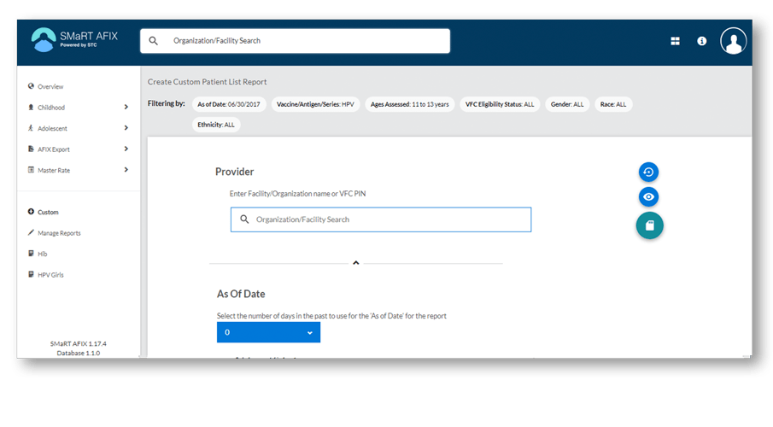This screenshot has height=427, width=773.
Task: Open the As Of Date days dropdown
Action: click(x=269, y=332)
